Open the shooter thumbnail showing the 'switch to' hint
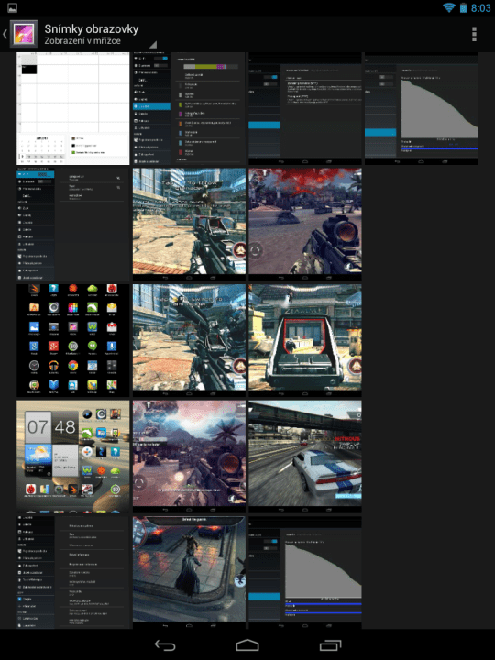Screen dimensions: 495x660 click(x=189, y=340)
